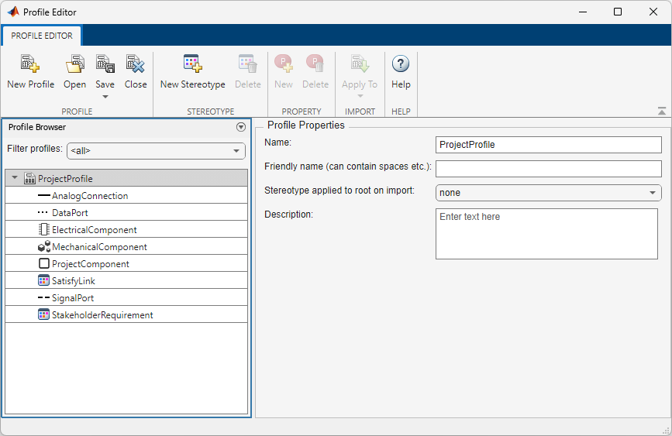672x436 pixels.
Task: Click into the Friendly name text field
Action: click(548, 169)
